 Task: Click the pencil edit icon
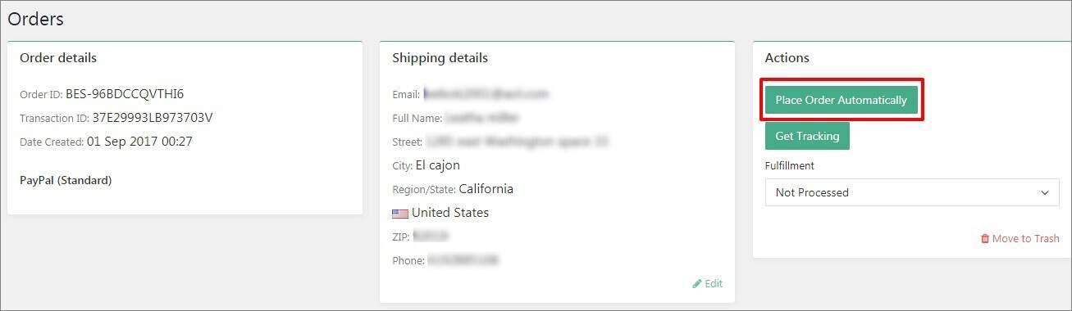point(697,284)
